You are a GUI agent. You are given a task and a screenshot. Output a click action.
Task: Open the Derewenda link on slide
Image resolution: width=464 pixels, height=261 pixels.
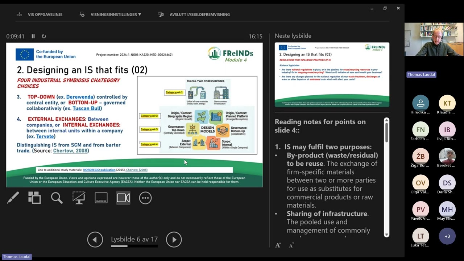point(80,97)
